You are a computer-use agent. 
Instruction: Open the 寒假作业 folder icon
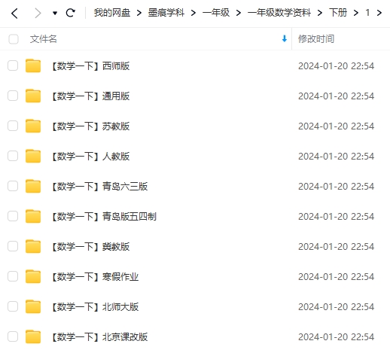33,276
